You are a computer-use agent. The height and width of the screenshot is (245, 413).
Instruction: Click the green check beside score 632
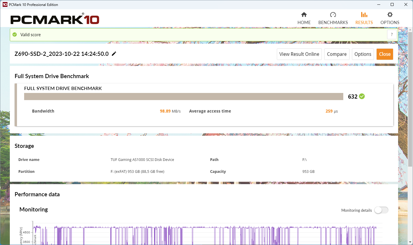tap(362, 96)
